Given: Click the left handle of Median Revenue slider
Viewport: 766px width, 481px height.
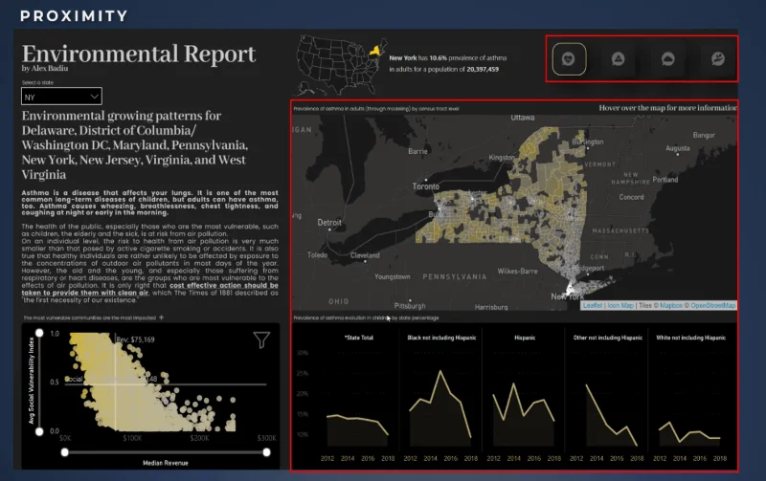Looking at the screenshot, I should 64,452.
